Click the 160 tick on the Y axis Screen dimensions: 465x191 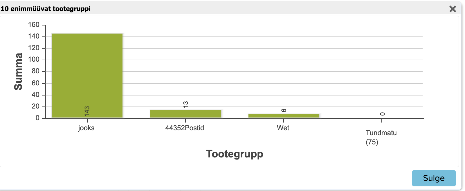(34, 25)
